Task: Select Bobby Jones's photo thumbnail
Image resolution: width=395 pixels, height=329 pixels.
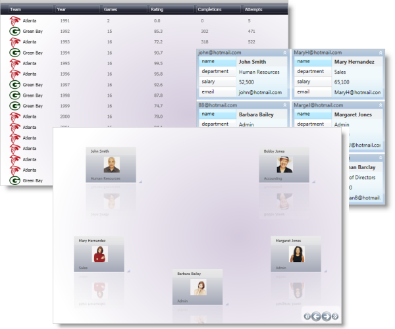Action: click(284, 164)
